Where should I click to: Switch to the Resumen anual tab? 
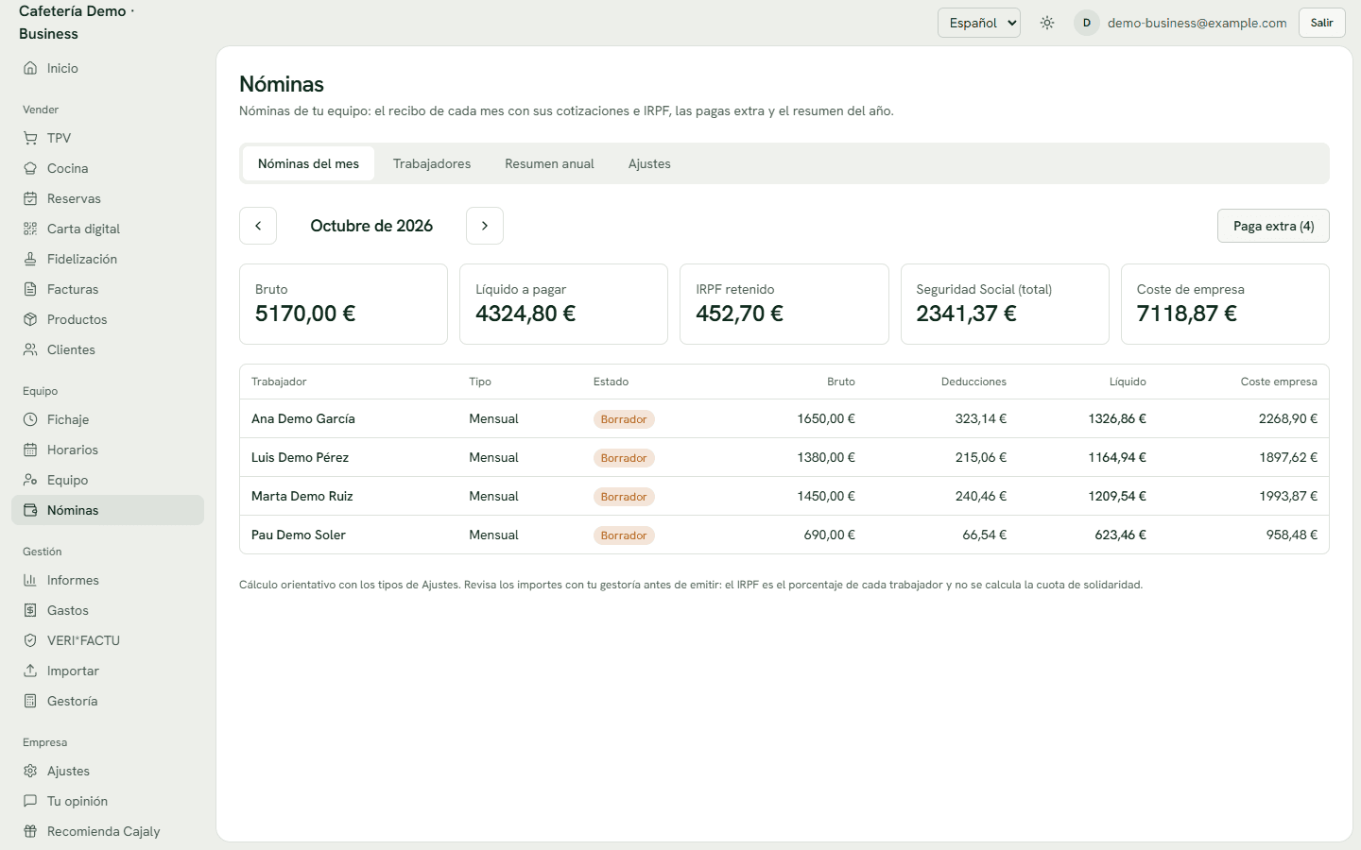pos(549,163)
